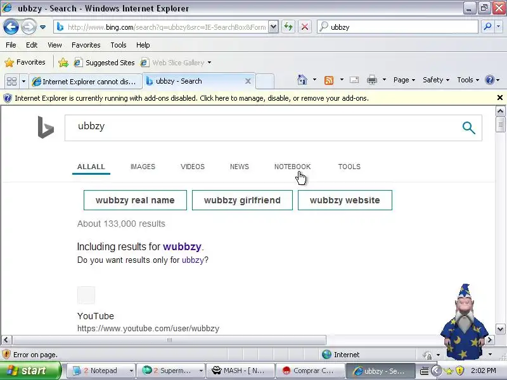
Task: Expand the Home button dropdown arrow
Action: click(314, 80)
